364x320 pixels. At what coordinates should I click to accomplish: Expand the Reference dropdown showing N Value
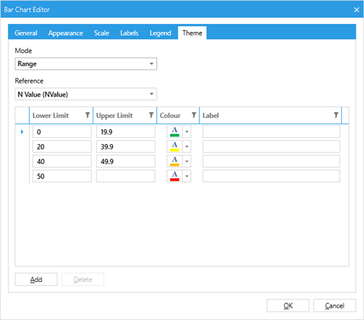[86, 94]
